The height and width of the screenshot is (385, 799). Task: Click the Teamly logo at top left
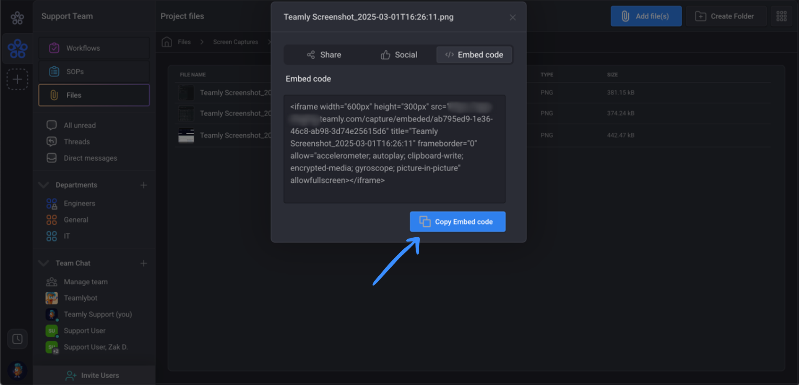(x=17, y=18)
